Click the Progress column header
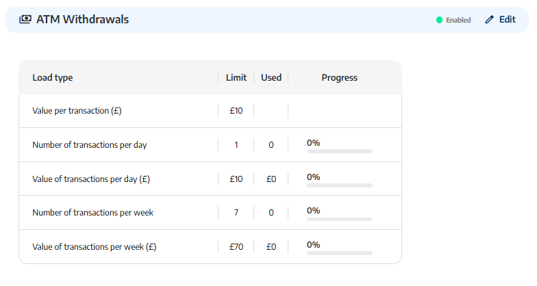Screen dimensions: 537x286 [340, 78]
